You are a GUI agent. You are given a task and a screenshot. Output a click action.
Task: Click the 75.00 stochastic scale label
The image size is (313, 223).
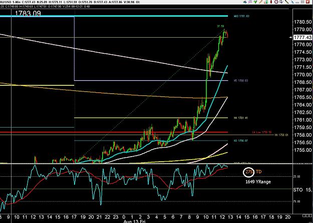point(296,201)
